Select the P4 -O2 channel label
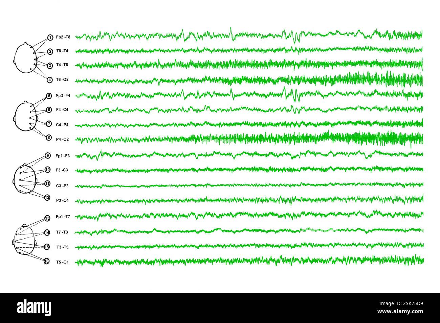Screen dimensions: 440x323 pyautogui.click(x=62, y=139)
